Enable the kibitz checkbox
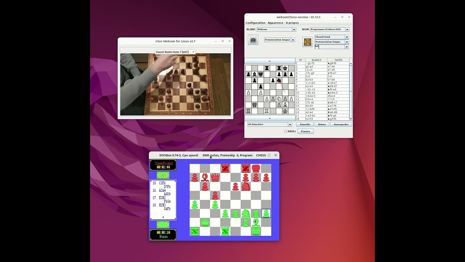The image size is (465, 262). point(286,131)
